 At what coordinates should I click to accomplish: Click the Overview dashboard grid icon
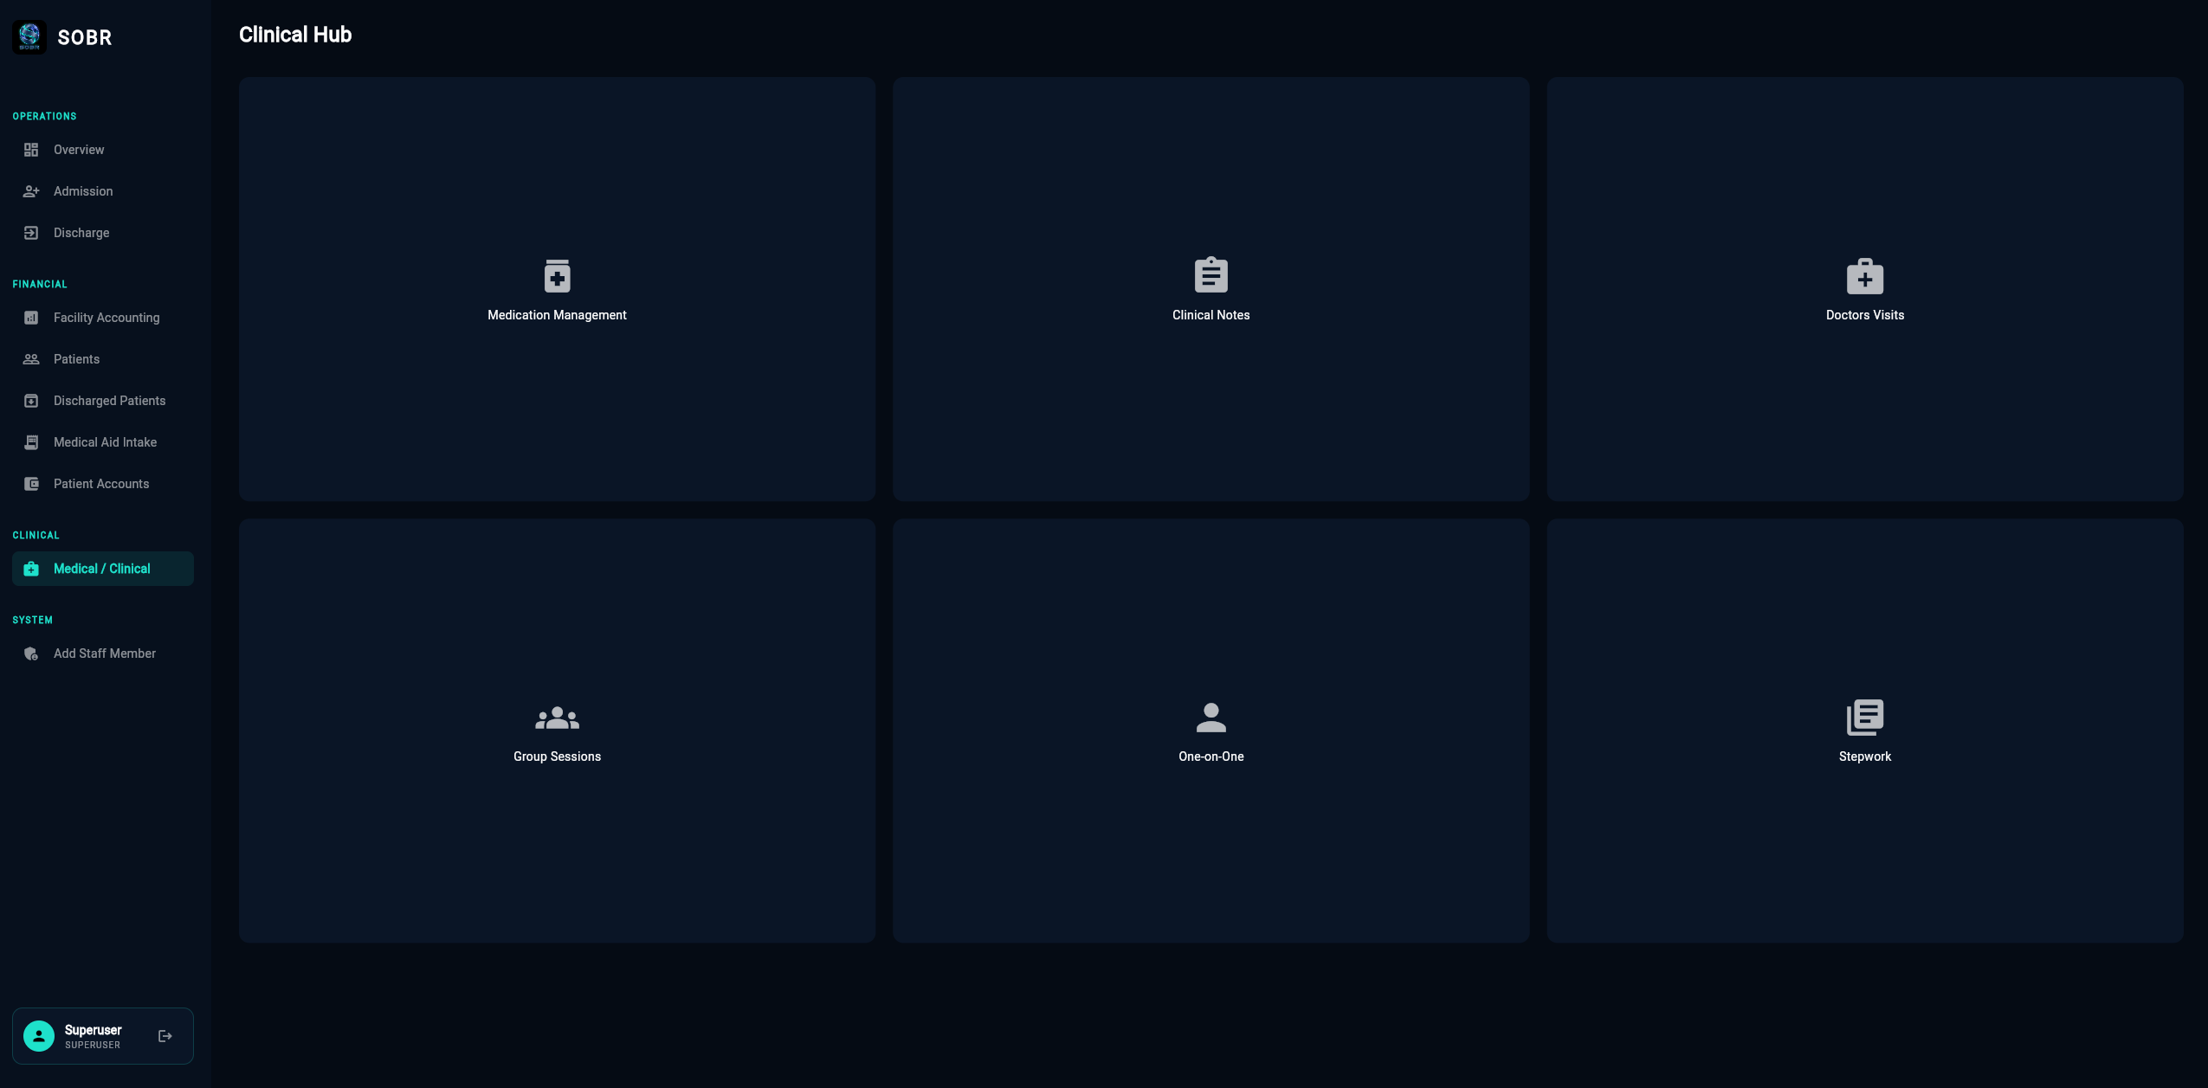31,150
